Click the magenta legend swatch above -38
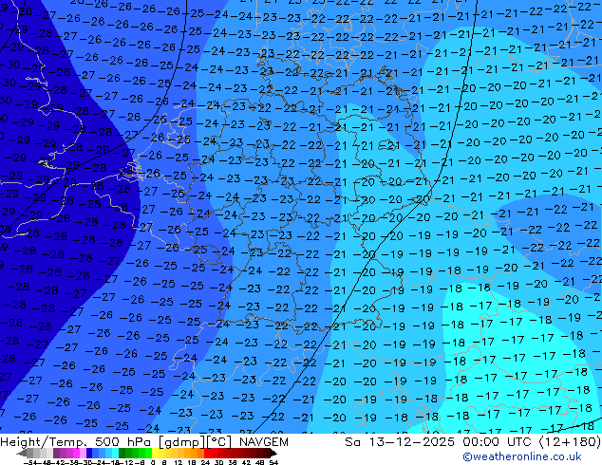 tap(76, 454)
